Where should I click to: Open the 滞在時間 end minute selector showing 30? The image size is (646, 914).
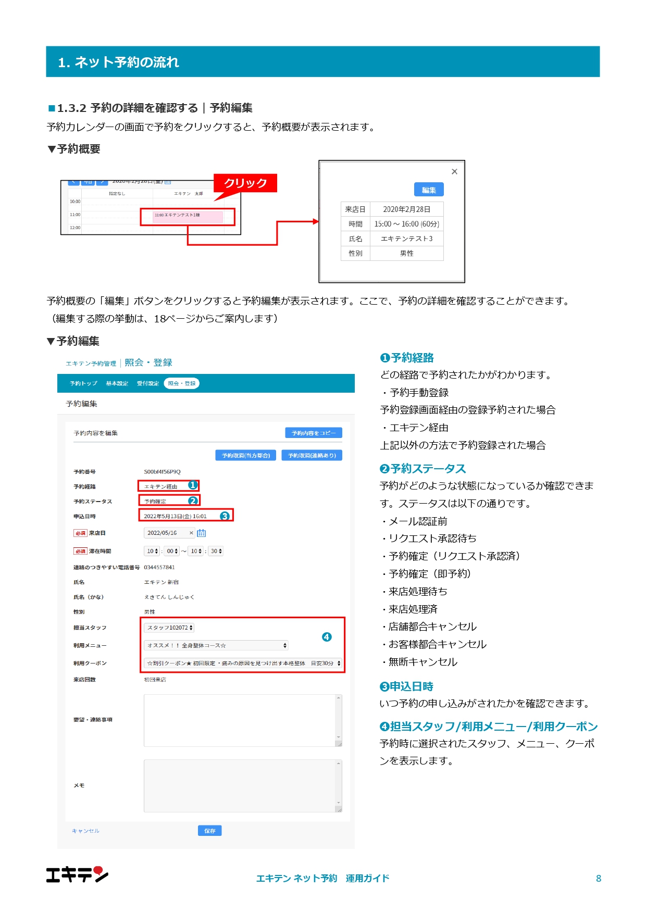[x=216, y=551]
